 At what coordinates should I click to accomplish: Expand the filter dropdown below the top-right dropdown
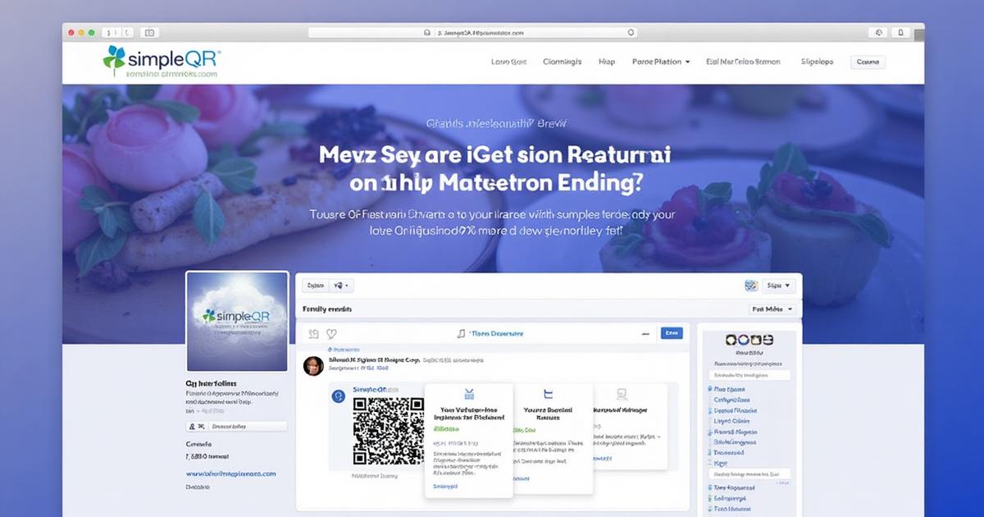(x=772, y=309)
